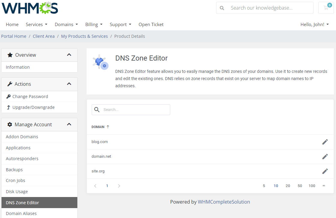Select Open Ticket in navigation bar
Viewport: 336px width, 218px height.
(151, 24)
